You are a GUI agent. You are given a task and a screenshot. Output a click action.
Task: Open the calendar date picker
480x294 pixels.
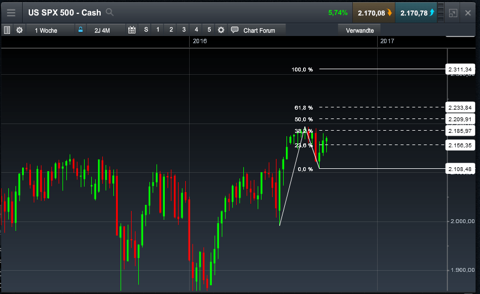click(132, 30)
